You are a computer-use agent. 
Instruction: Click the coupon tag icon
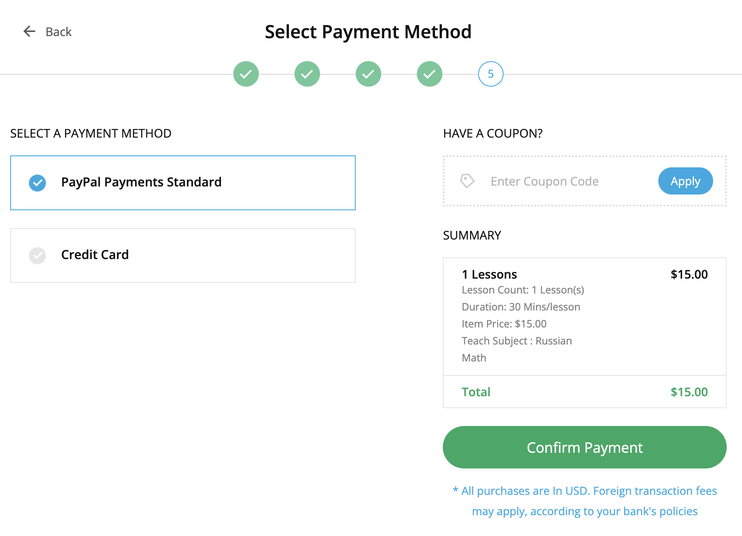[x=467, y=181]
